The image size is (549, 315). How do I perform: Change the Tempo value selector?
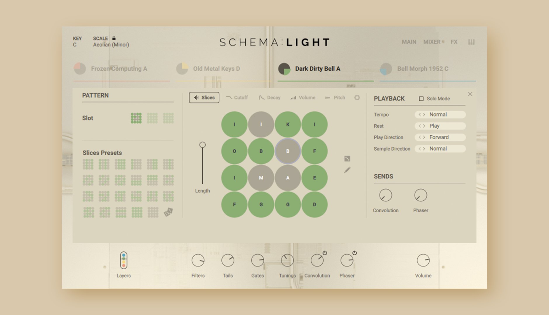point(440,115)
